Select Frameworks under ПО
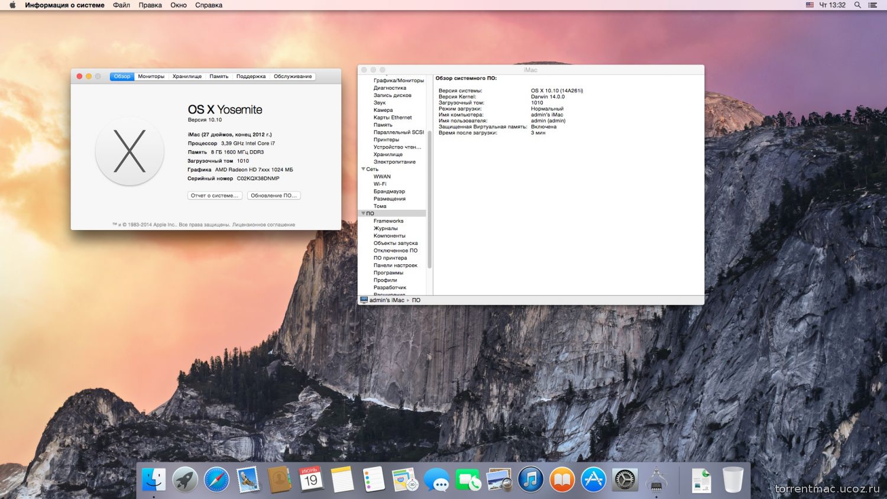This screenshot has height=499, width=887. (x=389, y=221)
